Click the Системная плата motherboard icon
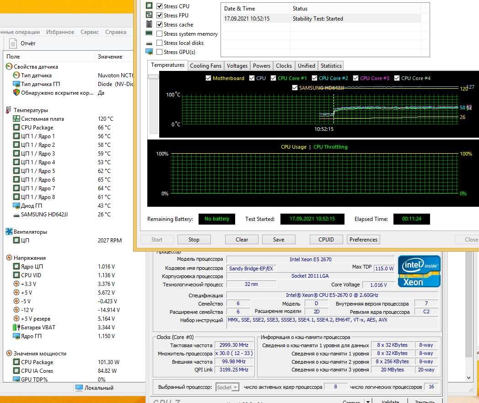The image size is (479, 403). [16, 118]
